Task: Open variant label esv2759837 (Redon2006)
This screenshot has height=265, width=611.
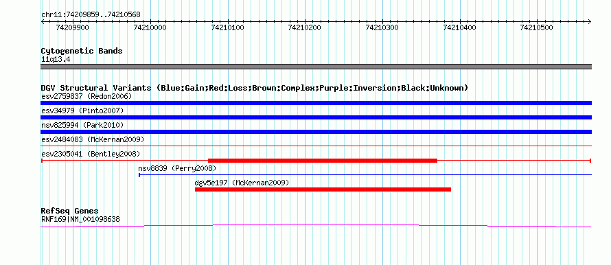Action: click(x=87, y=96)
